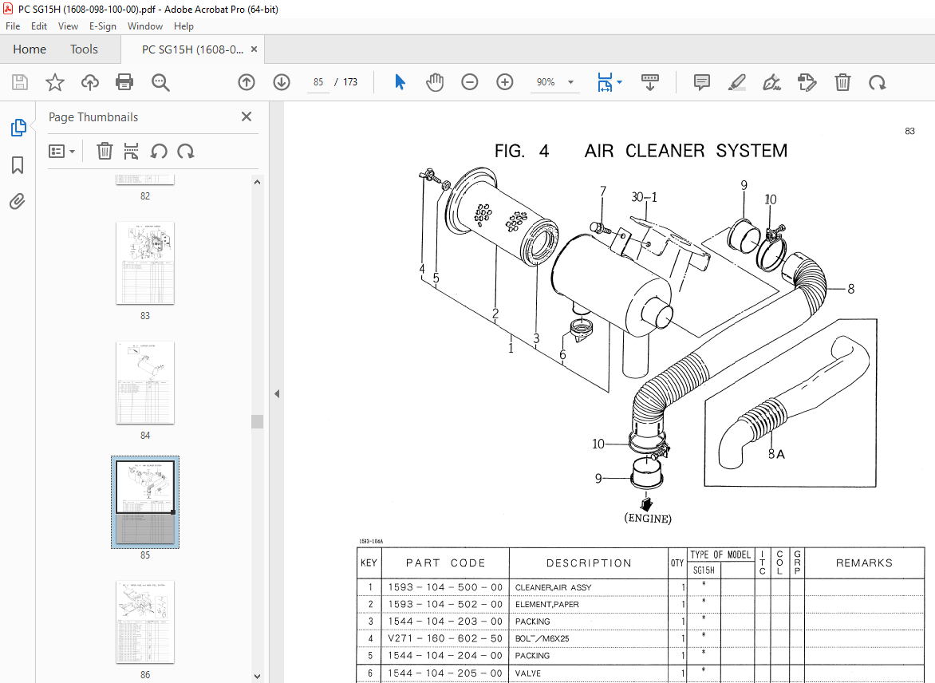This screenshot has width=935, height=683.
Task: Click the thumbnails scrollbar up arrow
Action: pos(257,182)
